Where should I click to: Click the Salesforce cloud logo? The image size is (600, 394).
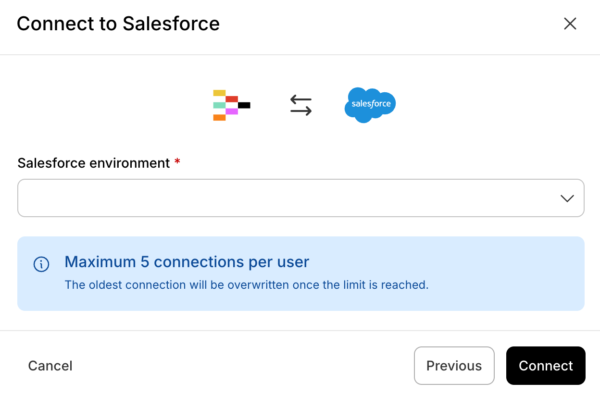tap(370, 105)
